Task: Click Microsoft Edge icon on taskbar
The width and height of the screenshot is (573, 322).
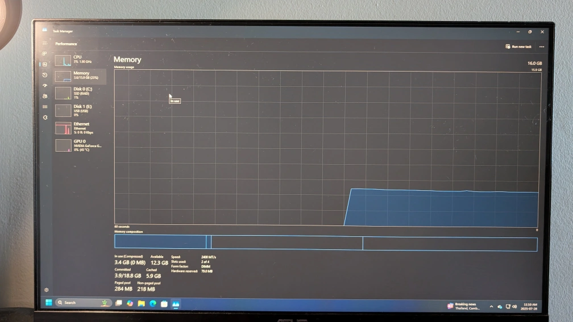Action: coord(153,303)
